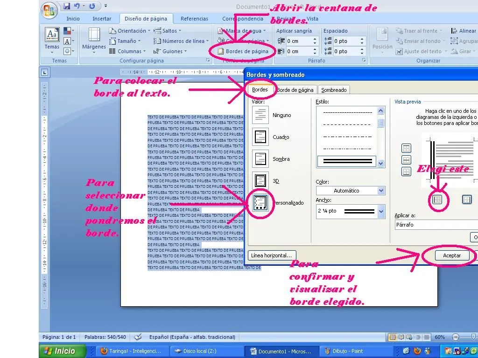This screenshot has width=478, height=358.
Task: Click the Undo arrow icon
Action: [x=77, y=6]
